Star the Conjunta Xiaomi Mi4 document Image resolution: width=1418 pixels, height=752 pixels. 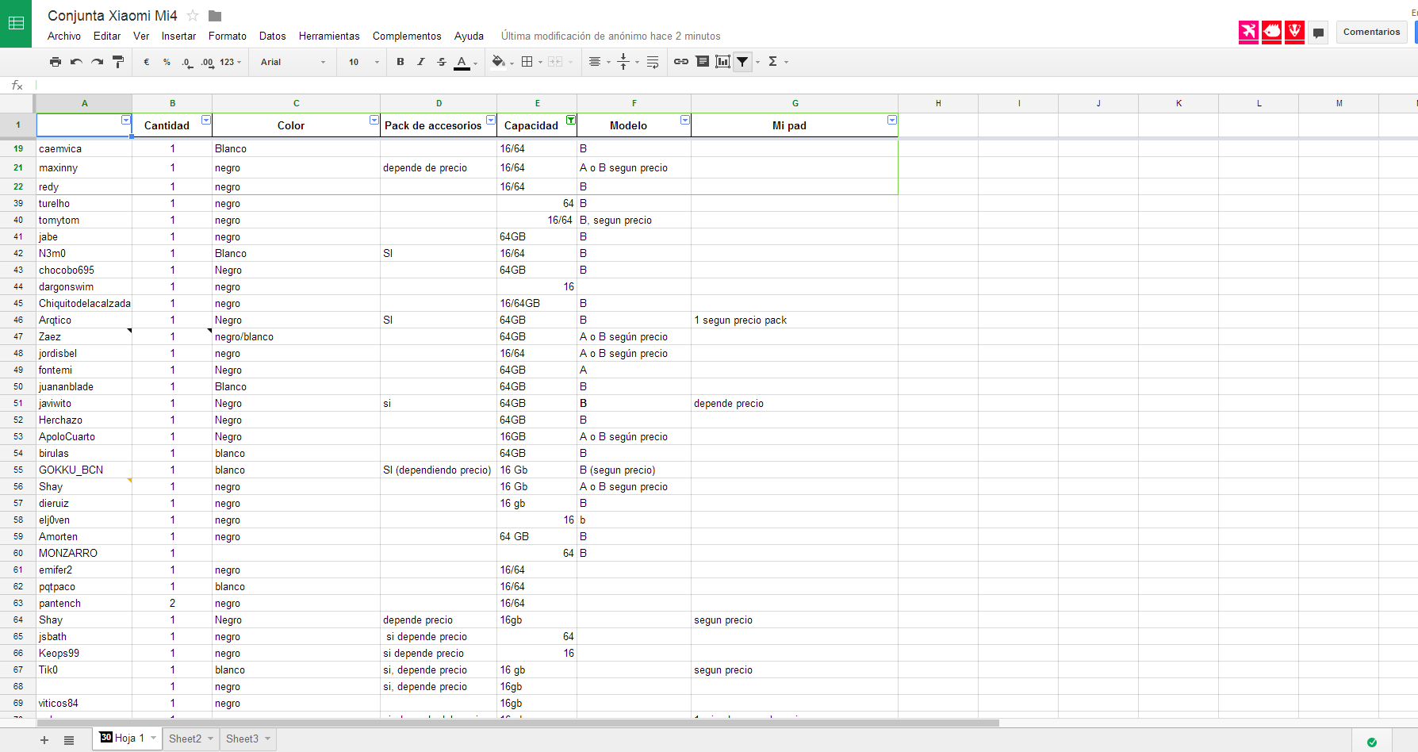[193, 15]
